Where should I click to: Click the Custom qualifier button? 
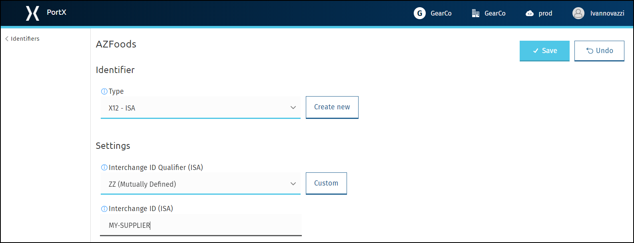click(x=326, y=184)
